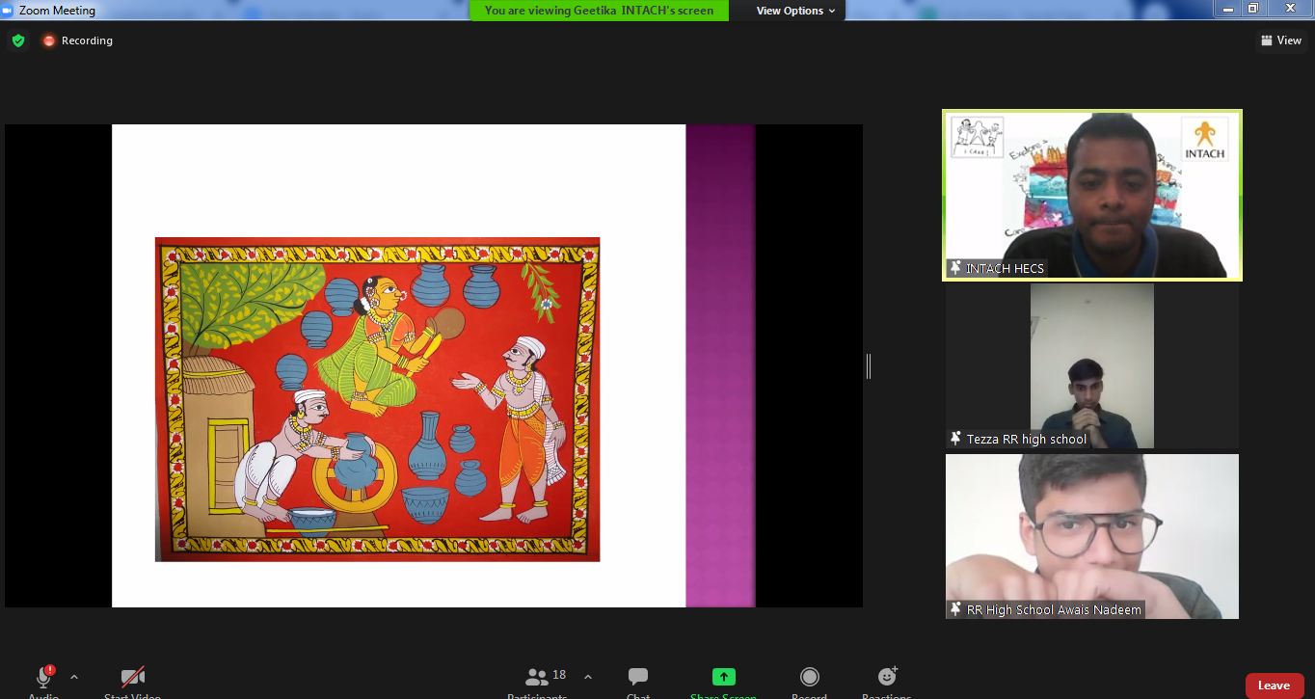The width and height of the screenshot is (1315, 699).
Task: Click the shared-screen divider handle
Action: (x=869, y=365)
